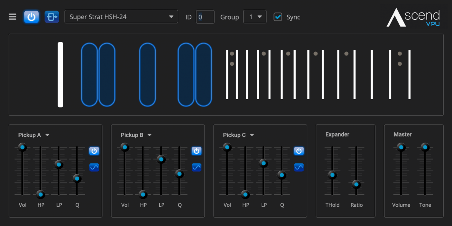Viewport: 452px width, 226px height.
Task: Click the Pickup C LP slider knob
Action: coord(264,163)
